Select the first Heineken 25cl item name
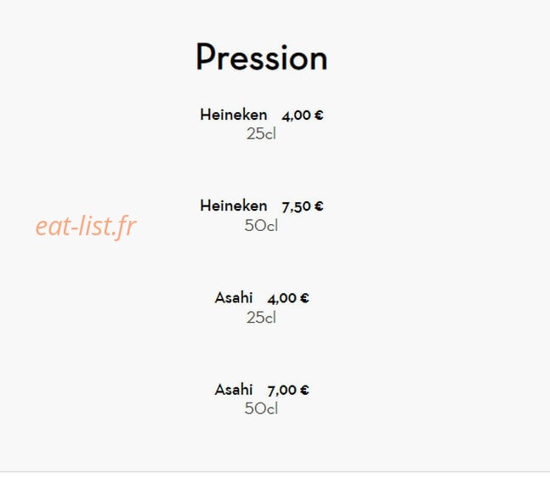 [234, 115]
